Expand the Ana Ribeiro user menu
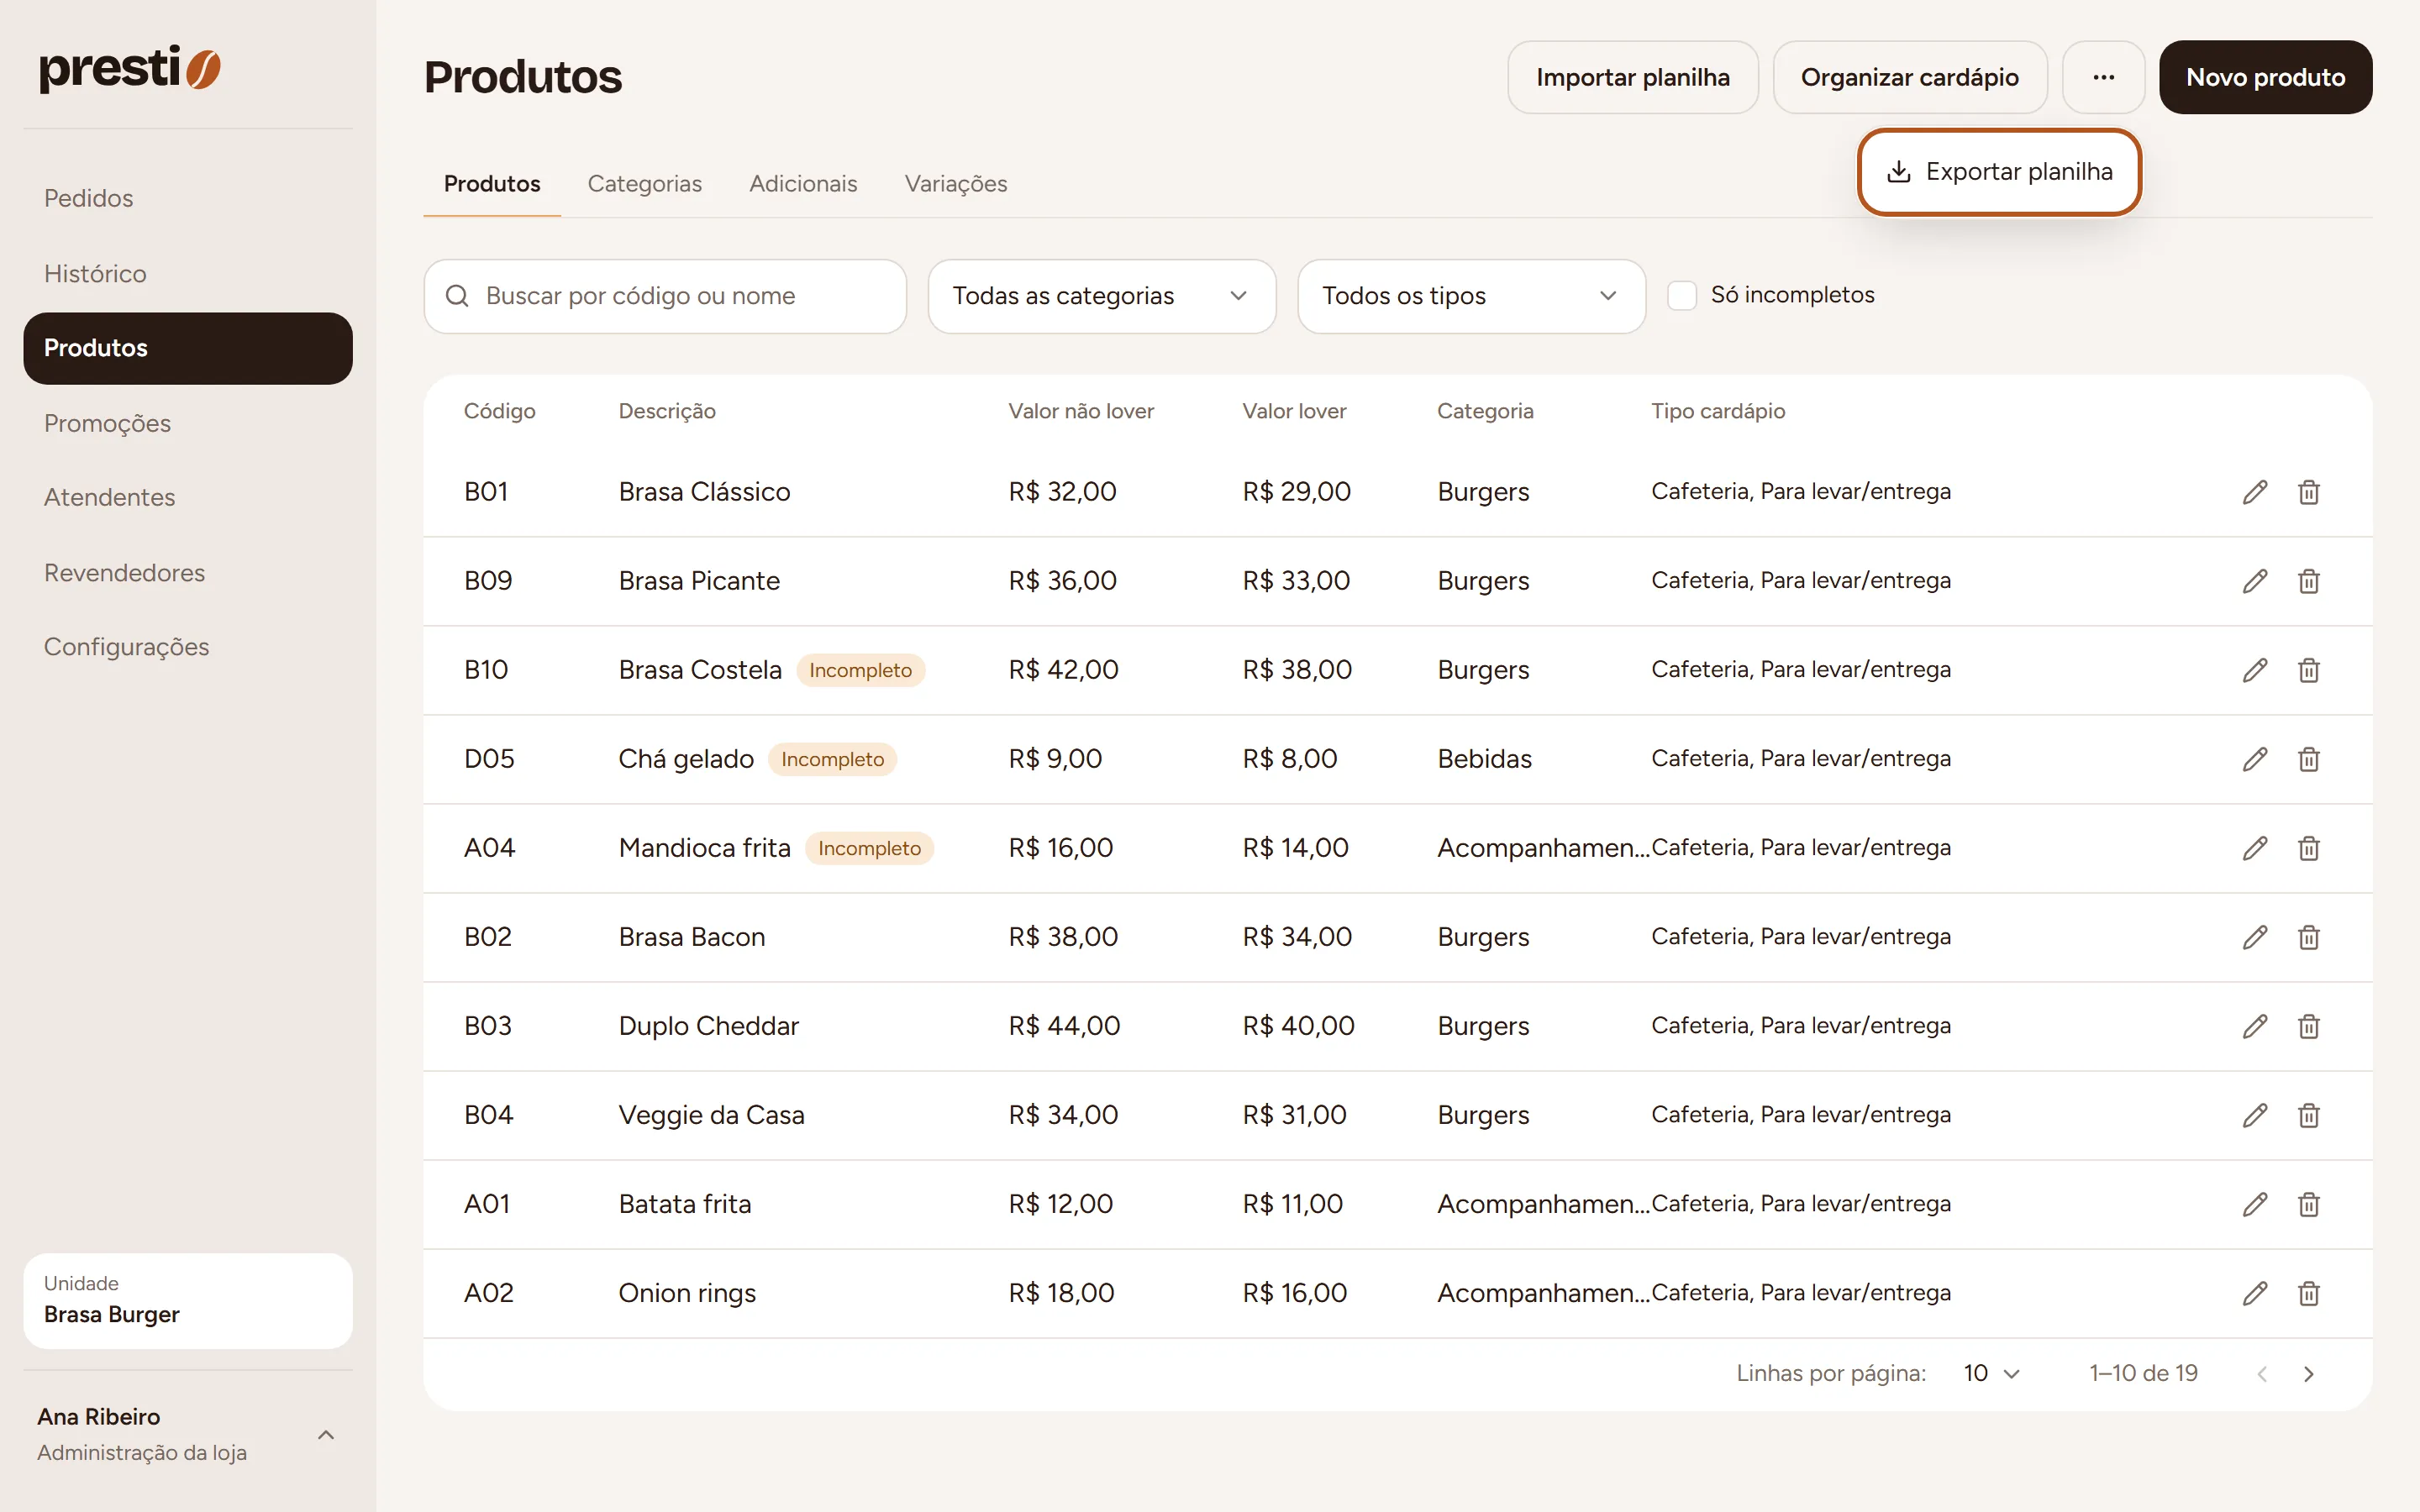 click(188, 1434)
